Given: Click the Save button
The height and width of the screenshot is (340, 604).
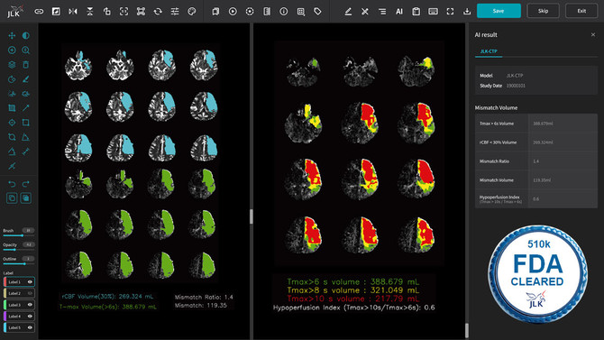Looking at the screenshot, I should point(499,11).
